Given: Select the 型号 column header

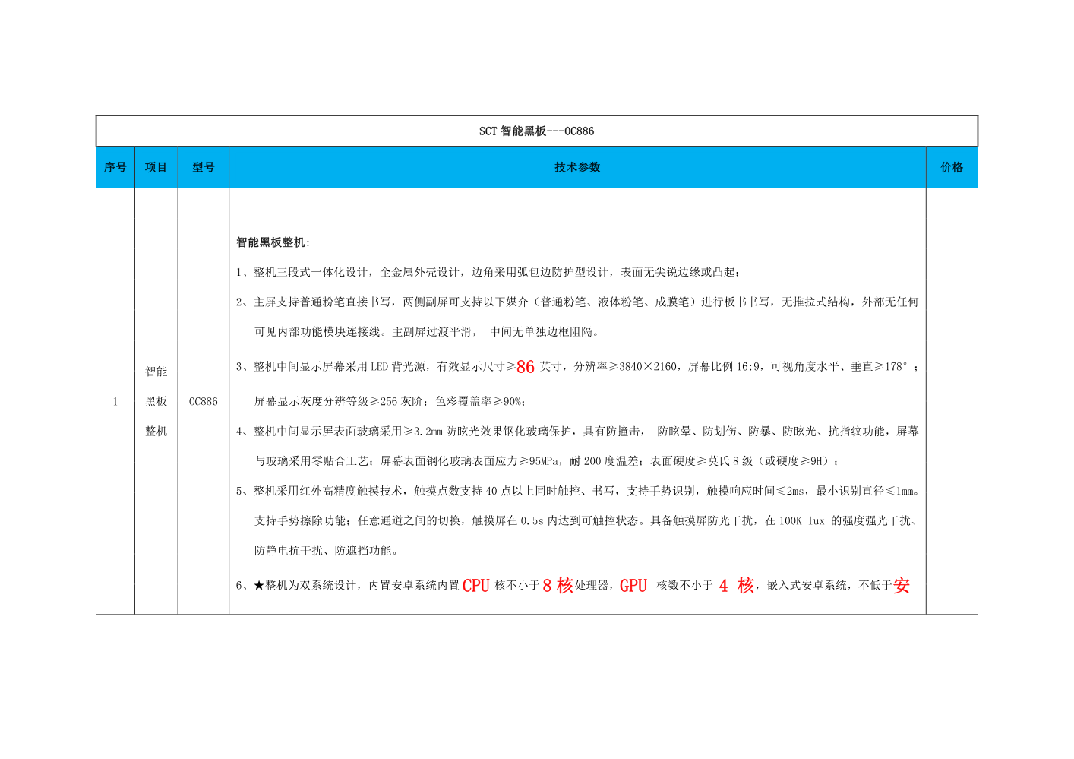Looking at the screenshot, I should coord(203,167).
